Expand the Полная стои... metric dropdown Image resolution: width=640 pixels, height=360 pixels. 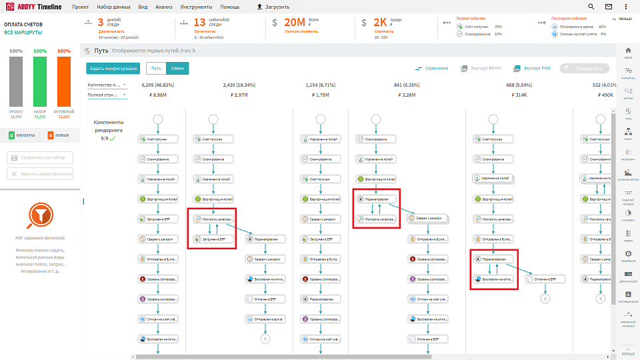point(107,95)
